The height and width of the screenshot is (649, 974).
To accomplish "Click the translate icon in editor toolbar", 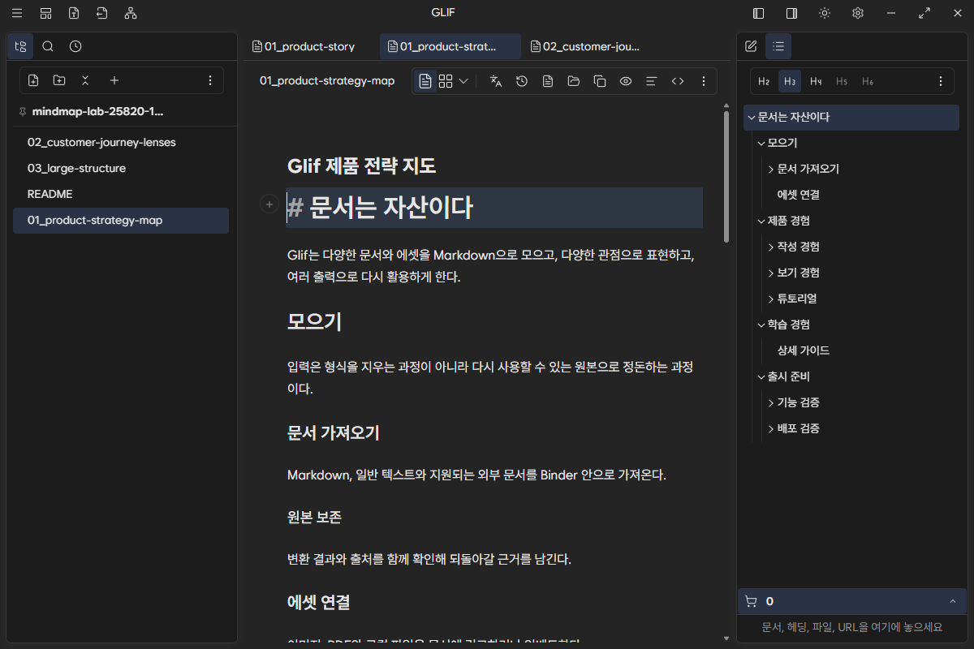I will (x=496, y=81).
